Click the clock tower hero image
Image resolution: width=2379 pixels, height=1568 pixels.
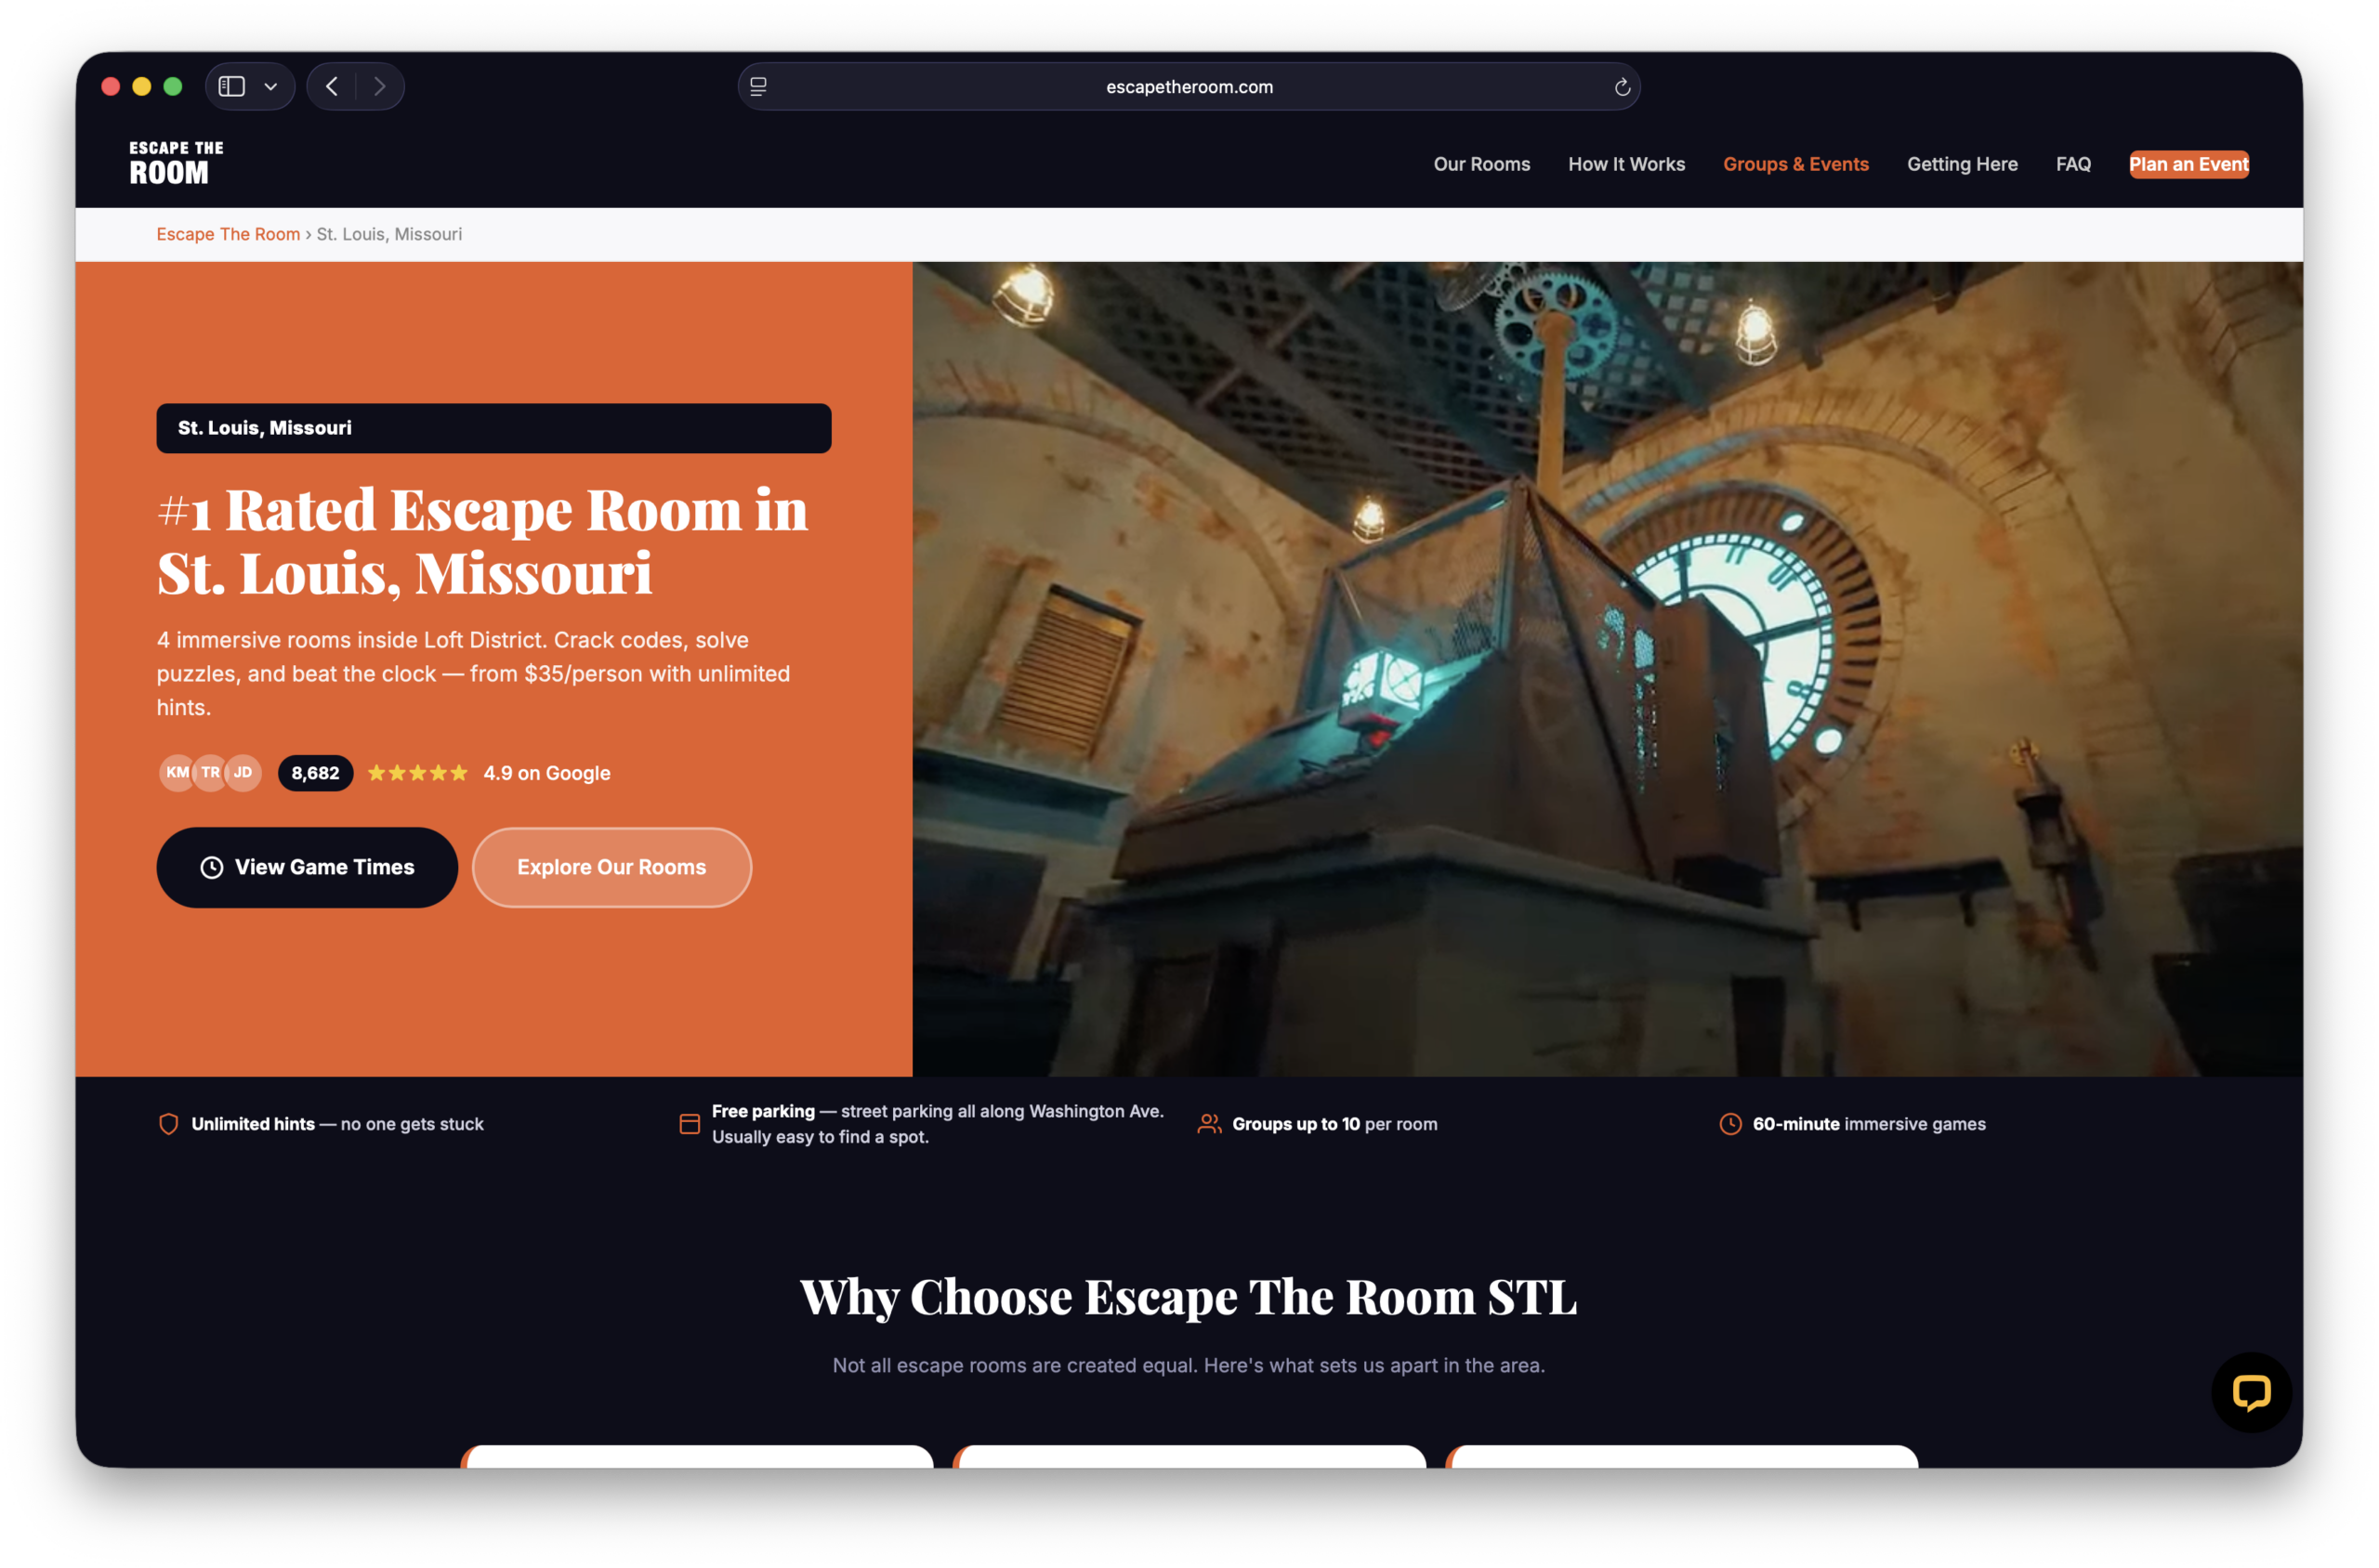pos(1607,669)
